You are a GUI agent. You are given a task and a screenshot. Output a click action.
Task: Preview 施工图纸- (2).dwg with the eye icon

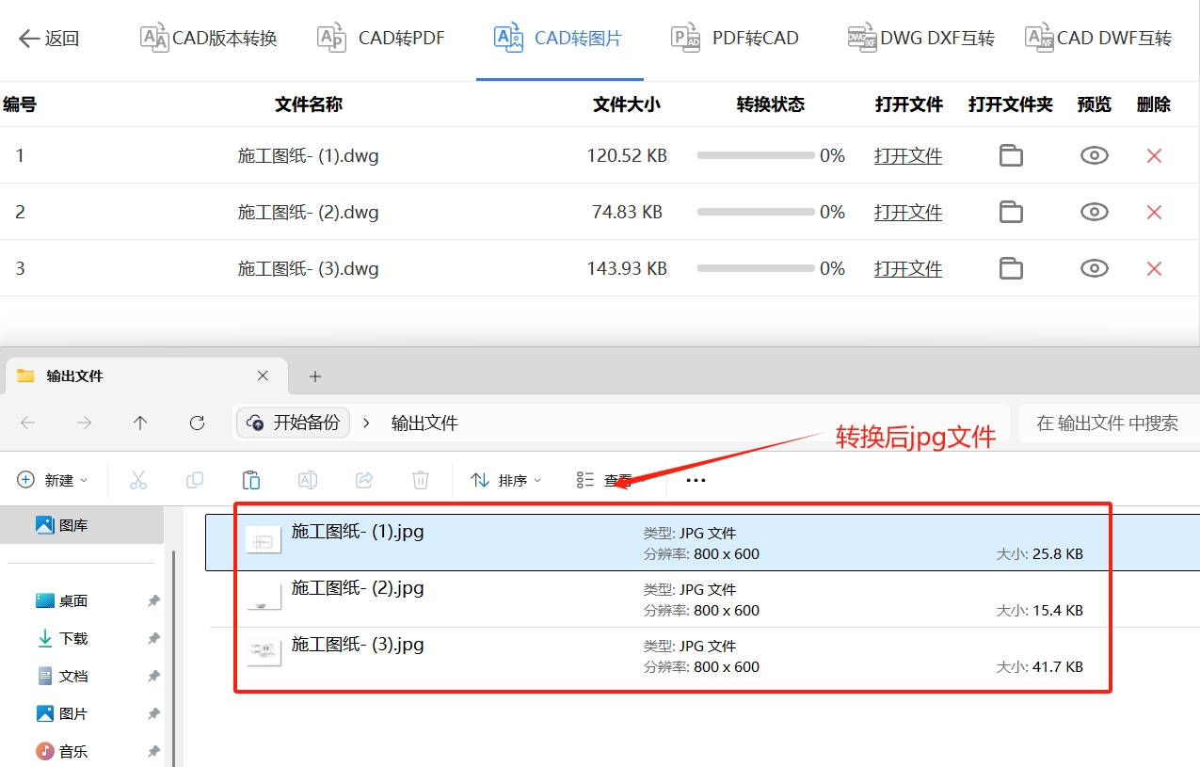1094,212
